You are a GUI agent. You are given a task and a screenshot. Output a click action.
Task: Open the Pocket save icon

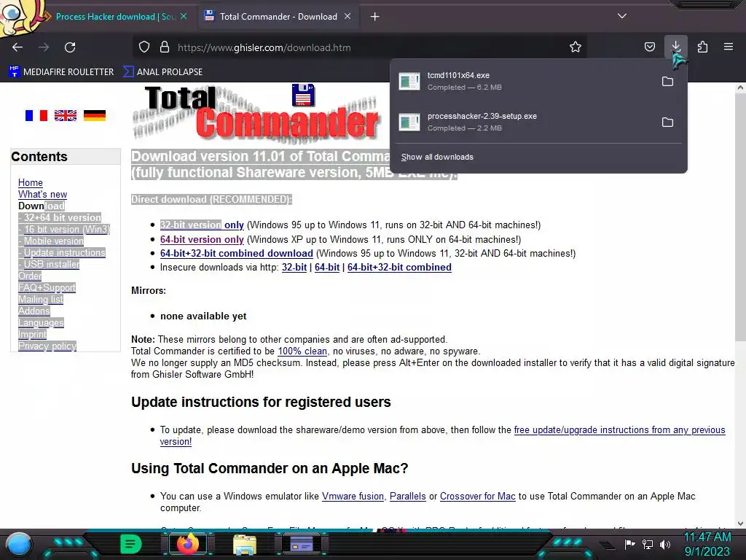649,47
